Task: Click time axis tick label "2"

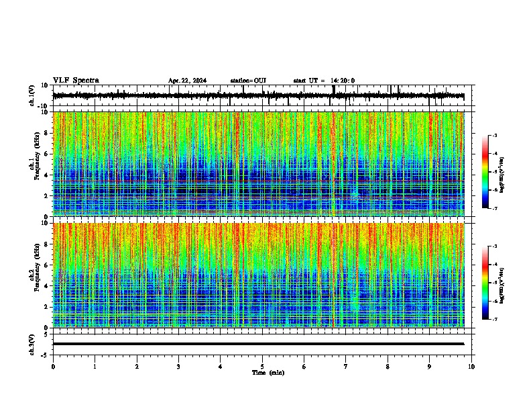Action: click(x=137, y=367)
